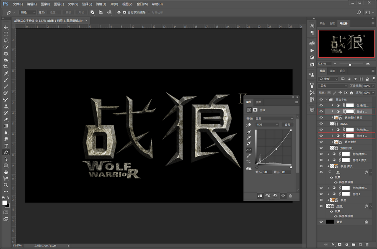The height and width of the screenshot is (249, 377).
Task: Select the Horizontal Type tool
Action: (x=6, y=146)
